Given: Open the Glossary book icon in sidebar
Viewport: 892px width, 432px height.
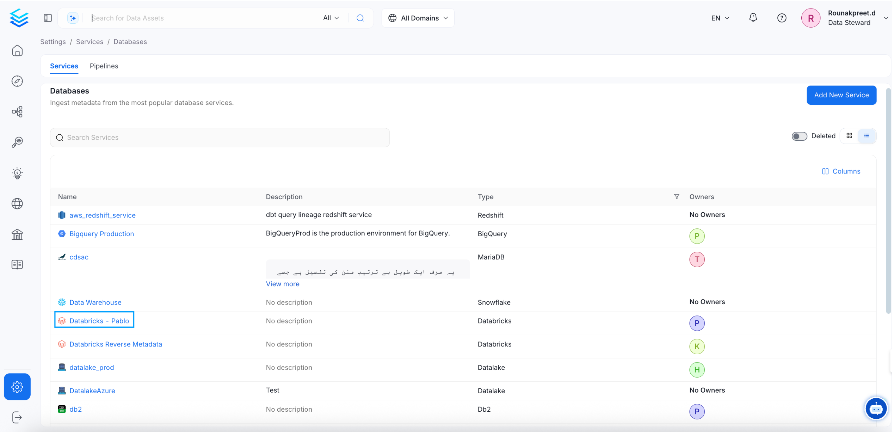Looking at the screenshot, I should point(17,265).
